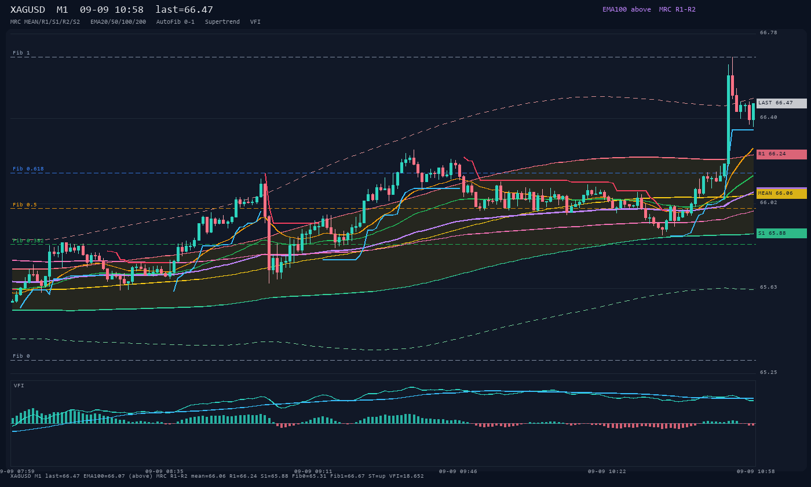
Task: Select the Fib 0.5 level label
Action: click(x=25, y=205)
